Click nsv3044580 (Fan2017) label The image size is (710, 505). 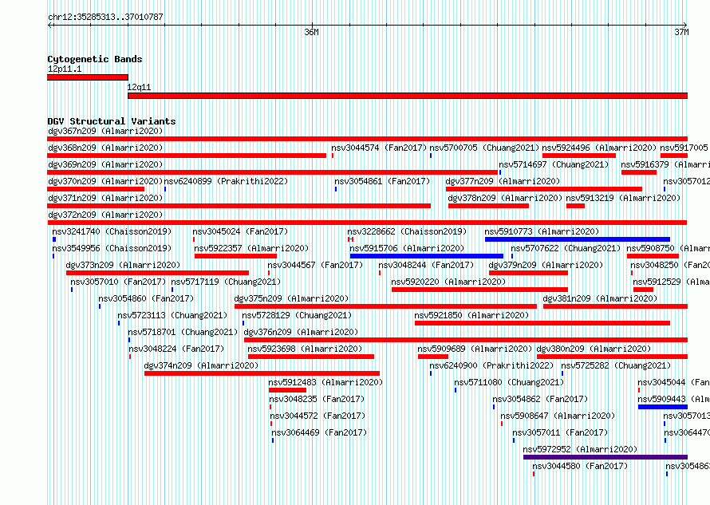[x=580, y=466]
